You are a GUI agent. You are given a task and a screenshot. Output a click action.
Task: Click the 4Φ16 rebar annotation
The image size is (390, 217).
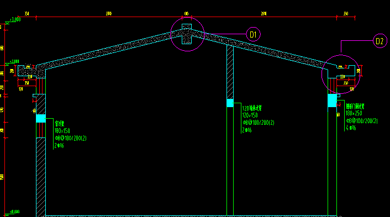[x=351, y=128]
